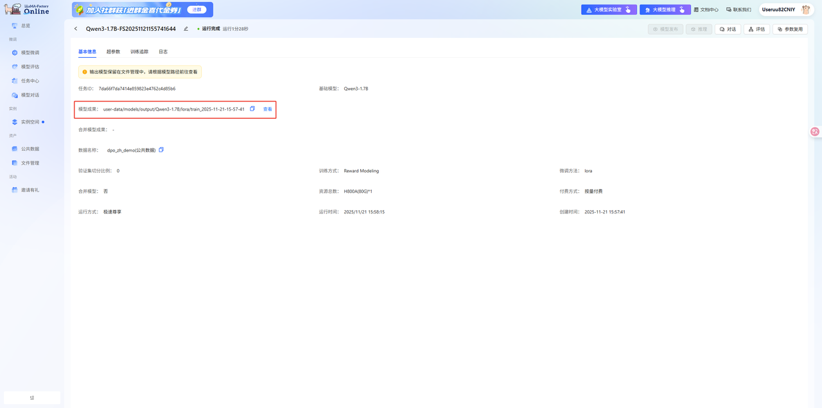Select the 日志 tab
Viewport: 822px width, 408px height.
[x=163, y=51]
